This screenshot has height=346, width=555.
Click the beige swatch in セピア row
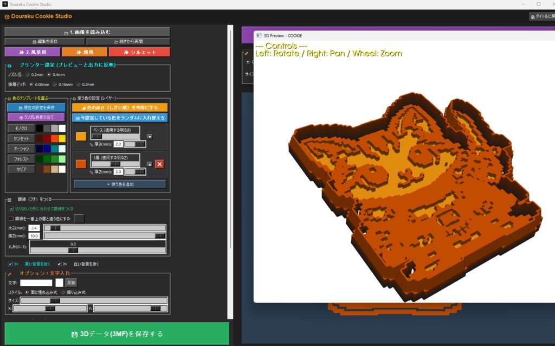55,169
